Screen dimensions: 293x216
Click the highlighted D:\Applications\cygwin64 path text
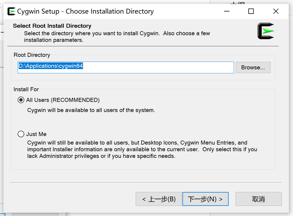click(x=51, y=66)
